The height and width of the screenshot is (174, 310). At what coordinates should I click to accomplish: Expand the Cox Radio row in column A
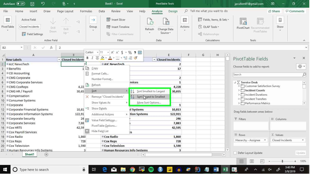point(7,136)
